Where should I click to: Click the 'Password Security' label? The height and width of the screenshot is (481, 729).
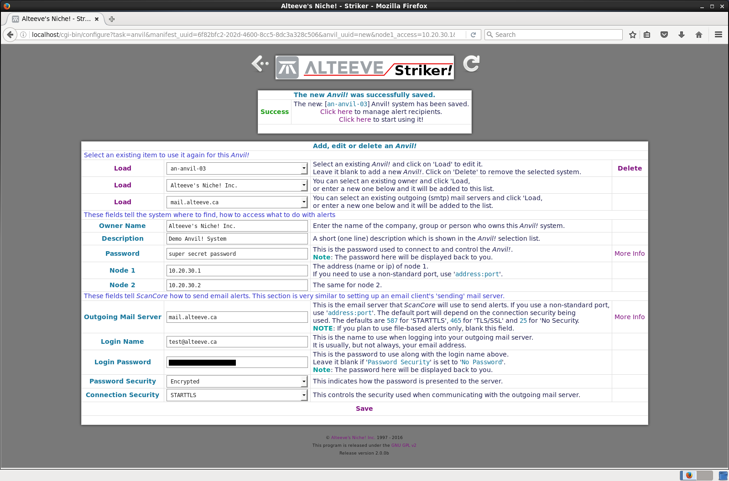[x=122, y=381]
